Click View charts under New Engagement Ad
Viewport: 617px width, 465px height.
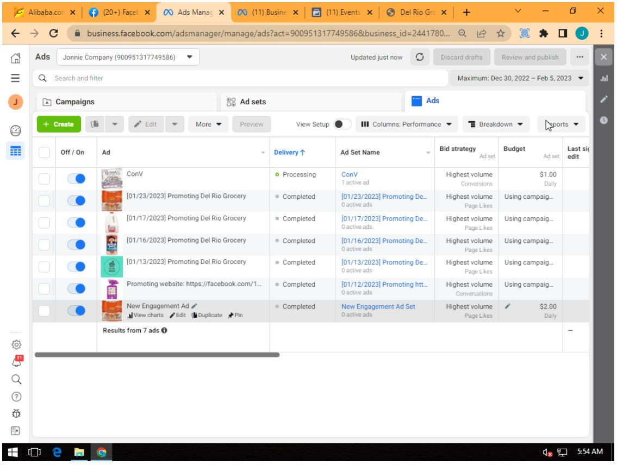(145, 315)
